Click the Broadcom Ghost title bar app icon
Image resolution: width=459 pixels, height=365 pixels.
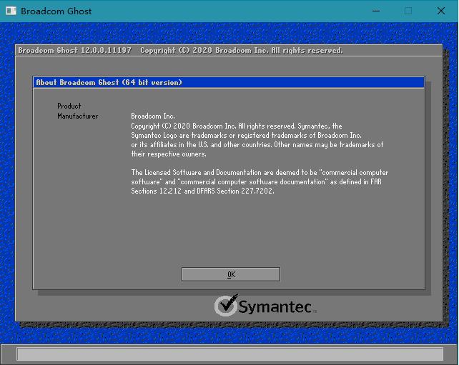coord(11,11)
